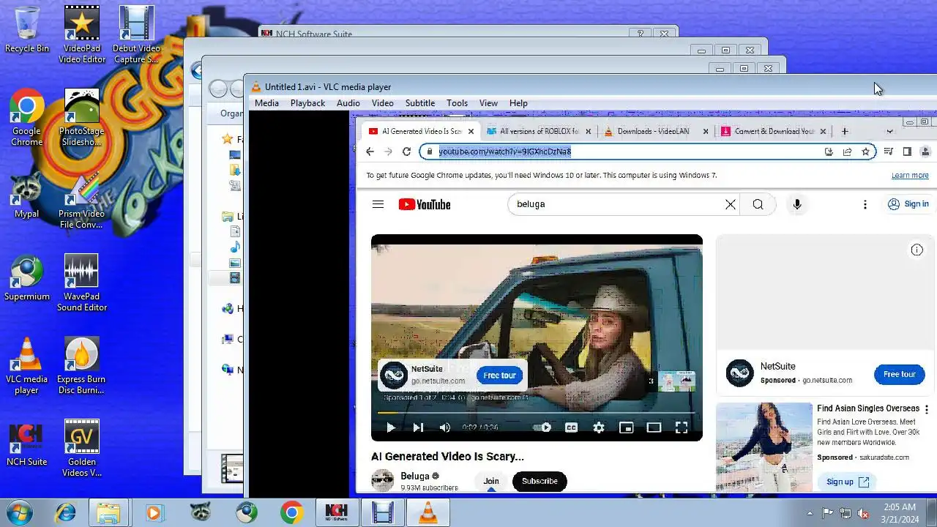The width and height of the screenshot is (937, 527).
Task: Click the sidebar NetSuite Free tour button
Action: coord(899,374)
